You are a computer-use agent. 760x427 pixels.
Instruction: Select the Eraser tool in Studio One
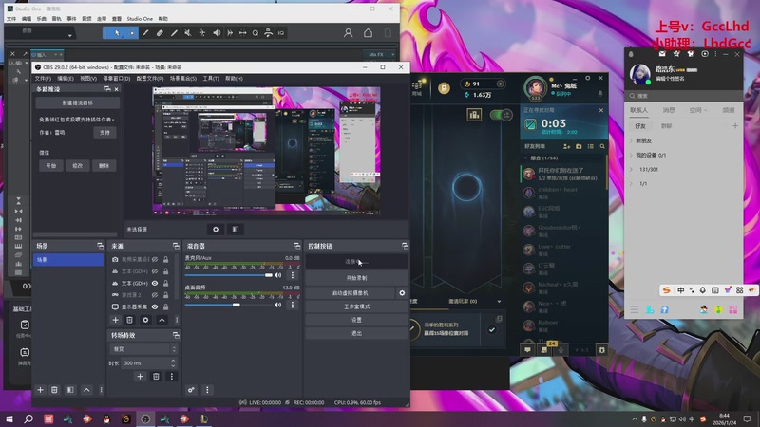click(x=160, y=33)
